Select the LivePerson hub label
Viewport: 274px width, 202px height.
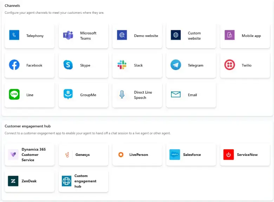pyautogui.click(x=138, y=154)
